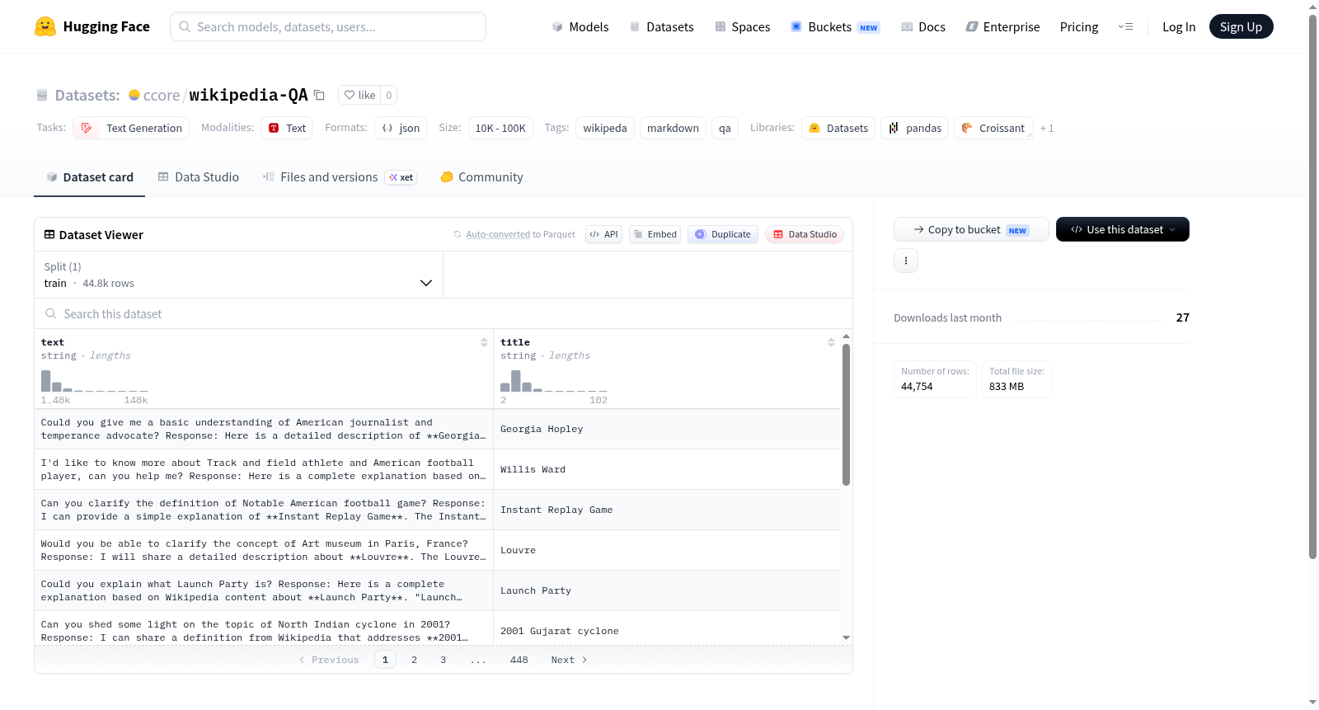Viewport: 1319px width, 710px height.
Task: Click the sort arrows in the title column
Action: (831, 342)
